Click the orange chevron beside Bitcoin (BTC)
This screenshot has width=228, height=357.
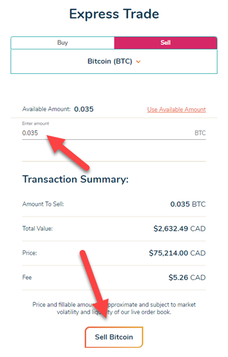[x=138, y=62]
